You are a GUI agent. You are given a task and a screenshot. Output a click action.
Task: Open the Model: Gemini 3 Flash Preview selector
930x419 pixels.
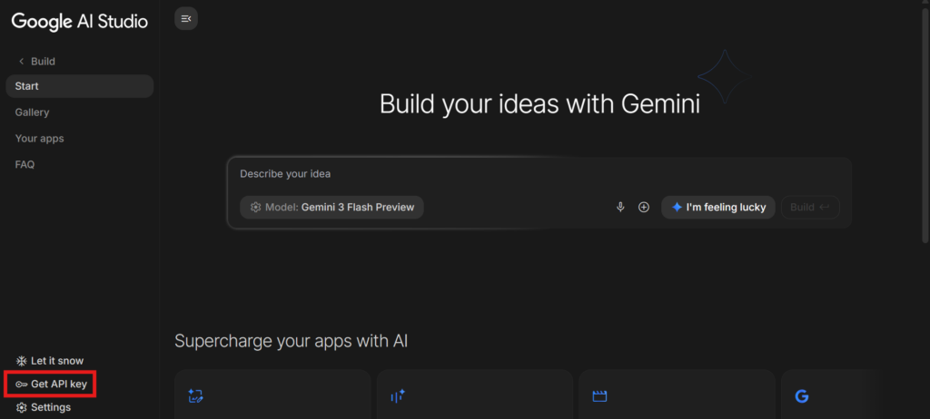(332, 208)
